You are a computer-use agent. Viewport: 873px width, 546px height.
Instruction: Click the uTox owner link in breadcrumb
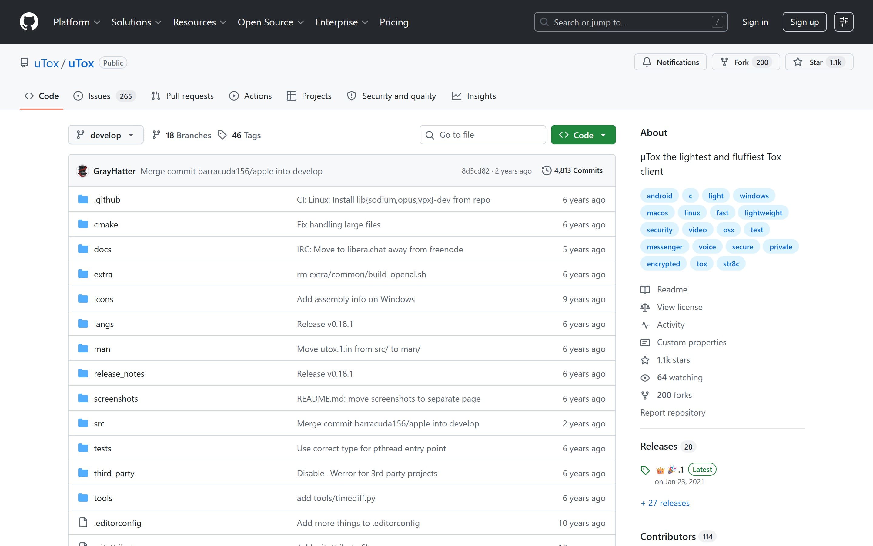(46, 63)
